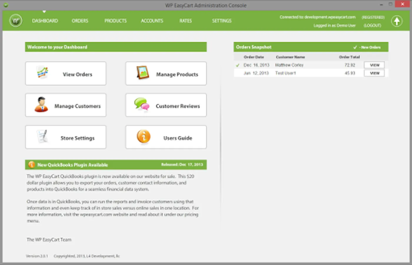Click the Manage Products button
The width and height of the screenshot is (412, 265).
click(166, 73)
